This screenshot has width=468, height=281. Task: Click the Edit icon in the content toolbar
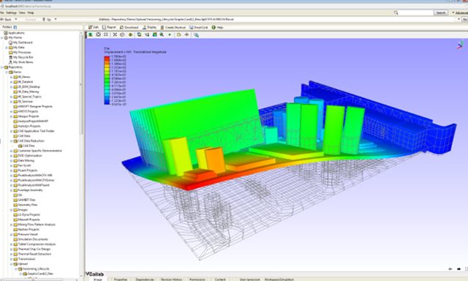pos(90,27)
